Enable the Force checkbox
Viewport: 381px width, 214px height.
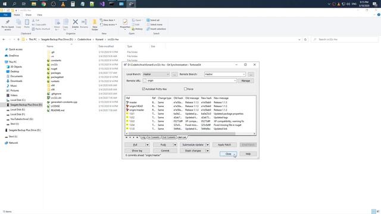click(x=185, y=89)
